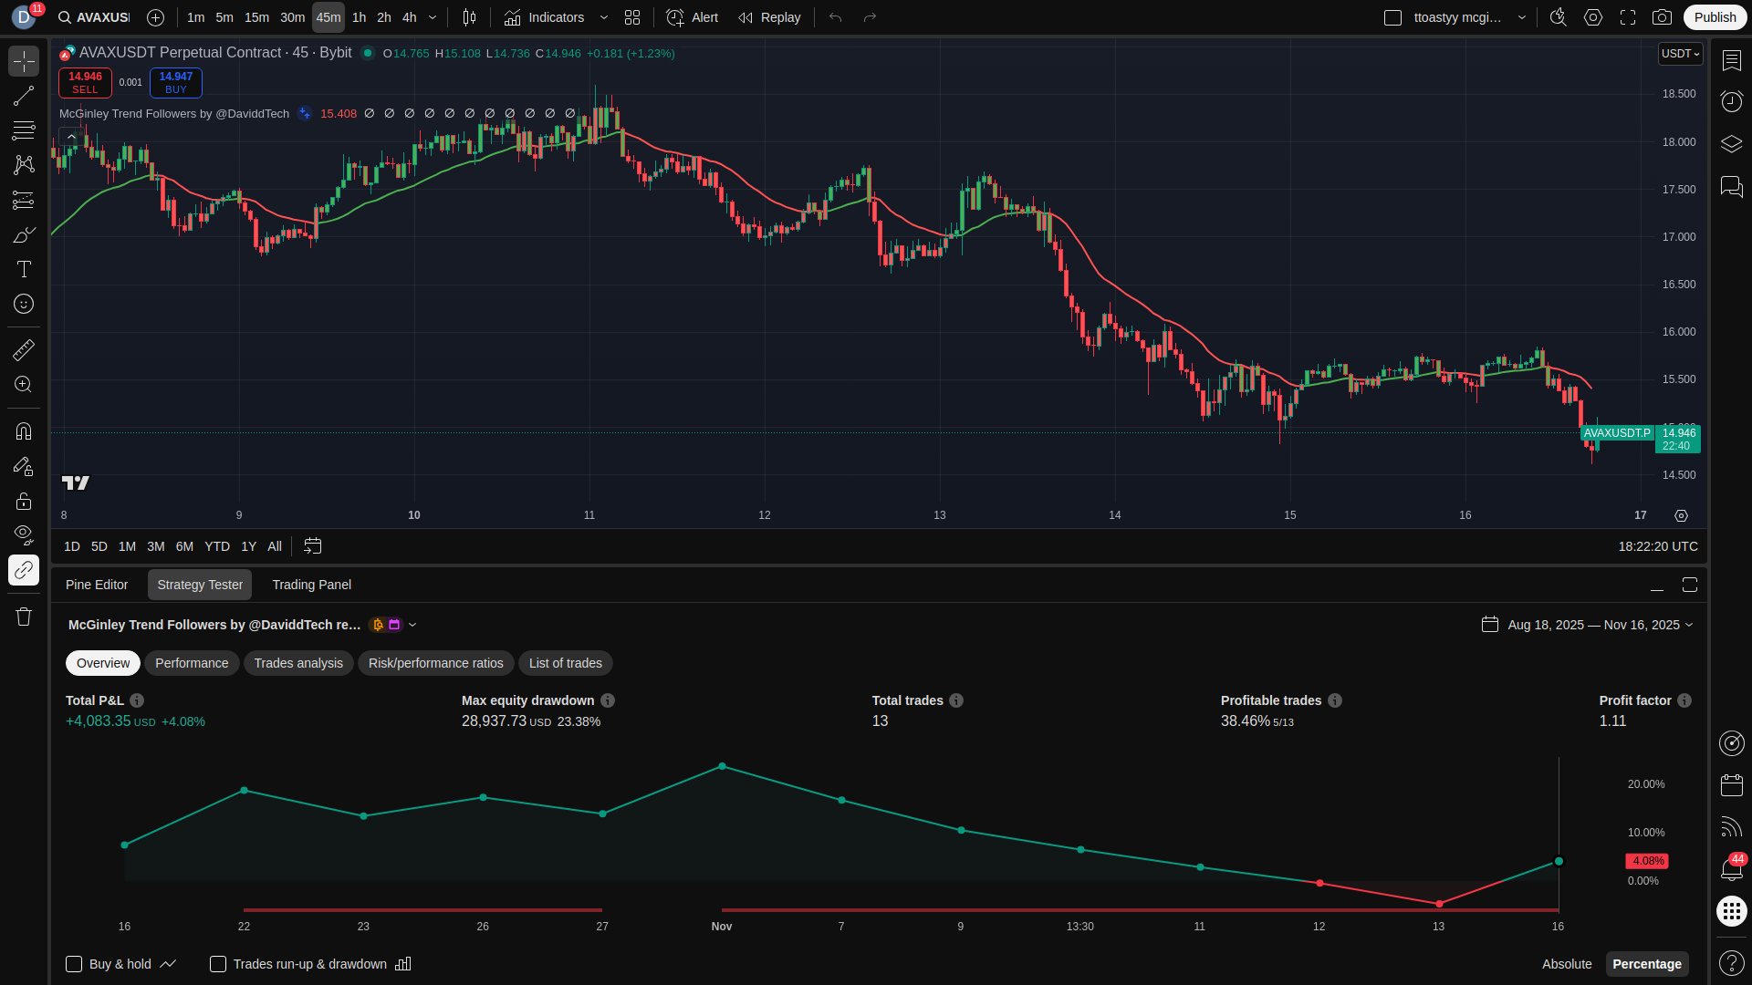Switch to the Pine Editor tab
This screenshot has width=1752, height=985.
coord(97,585)
